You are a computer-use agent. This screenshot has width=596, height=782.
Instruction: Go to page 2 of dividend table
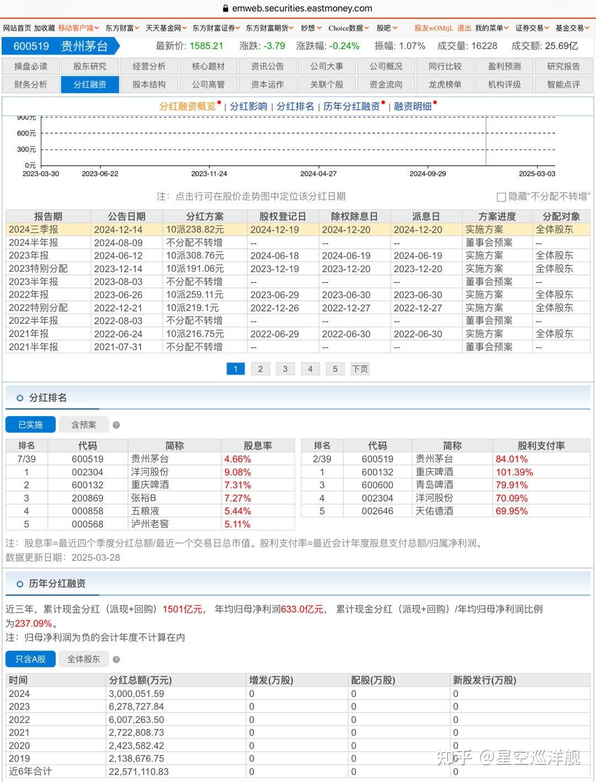click(260, 369)
